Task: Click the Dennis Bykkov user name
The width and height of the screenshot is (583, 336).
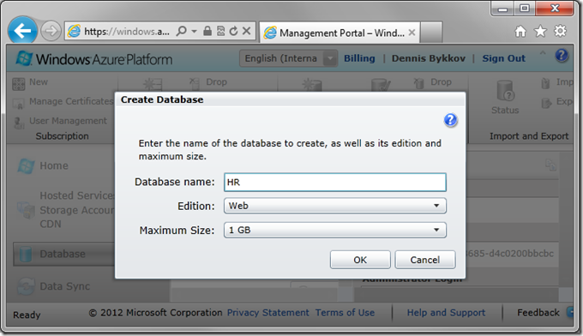Action: (x=429, y=58)
